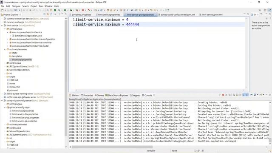272x153 pixels.
Task: Click Remove All Terminated Launches icon
Action: (229, 95)
